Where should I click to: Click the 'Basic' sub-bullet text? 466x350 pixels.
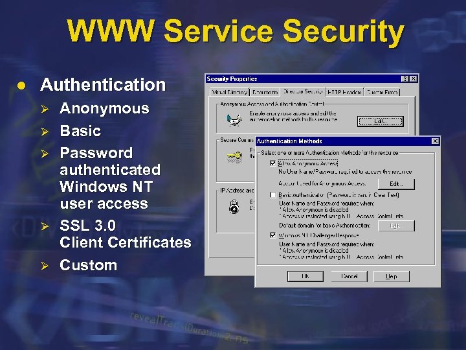(x=80, y=131)
